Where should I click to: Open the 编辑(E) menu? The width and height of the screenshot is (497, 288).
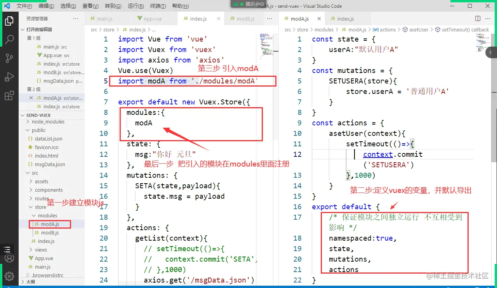[x=47, y=6]
